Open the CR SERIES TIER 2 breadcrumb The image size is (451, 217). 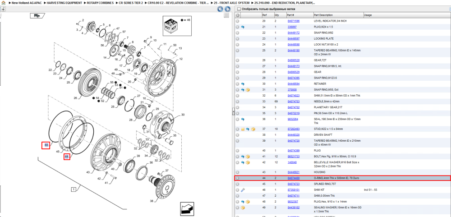point(131,3)
